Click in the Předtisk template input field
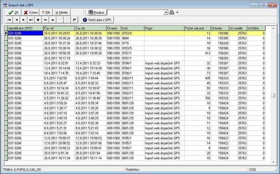The height and width of the screenshot is (174, 280). (135, 12)
